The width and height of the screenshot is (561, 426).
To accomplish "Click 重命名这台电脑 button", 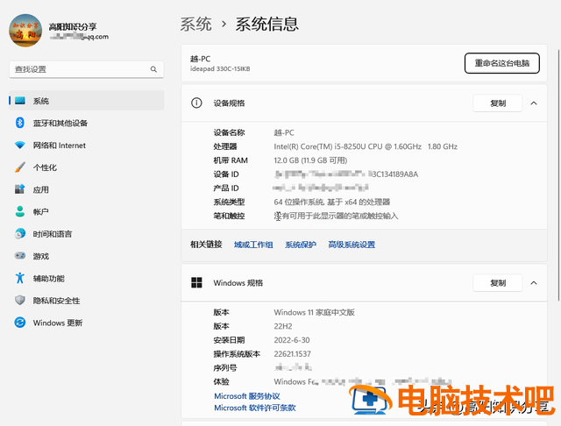I will (x=502, y=63).
